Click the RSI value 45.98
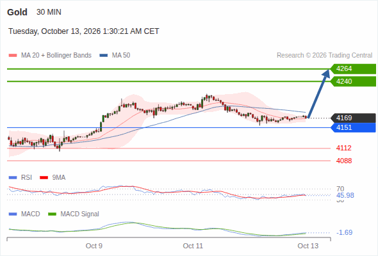This screenshot has height=256, width=378. [x=345, y=195]
